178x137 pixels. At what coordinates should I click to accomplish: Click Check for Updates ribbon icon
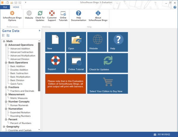tap(40, 13)
